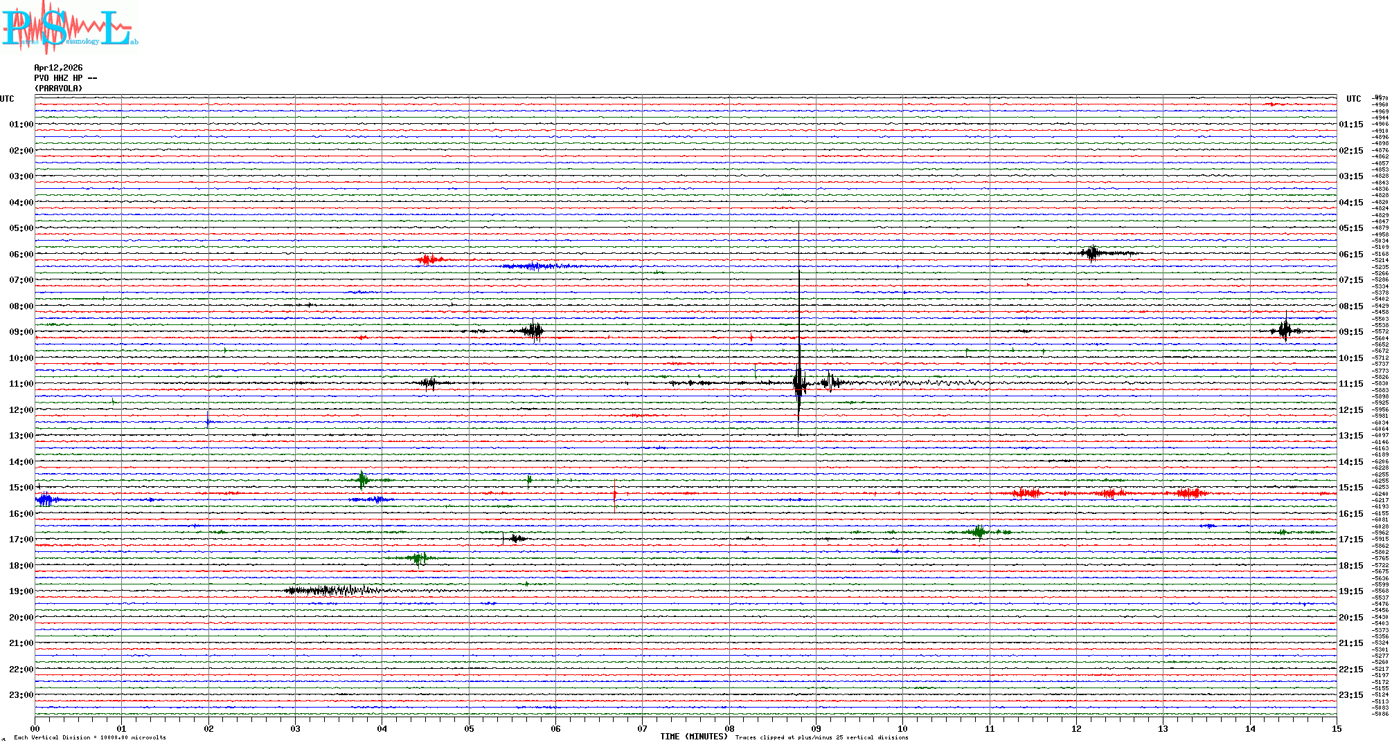Click the PVO HHZ HP station label
Image resolution: width=1392 pixels, height=747 pixels.
tap(65, 78)
